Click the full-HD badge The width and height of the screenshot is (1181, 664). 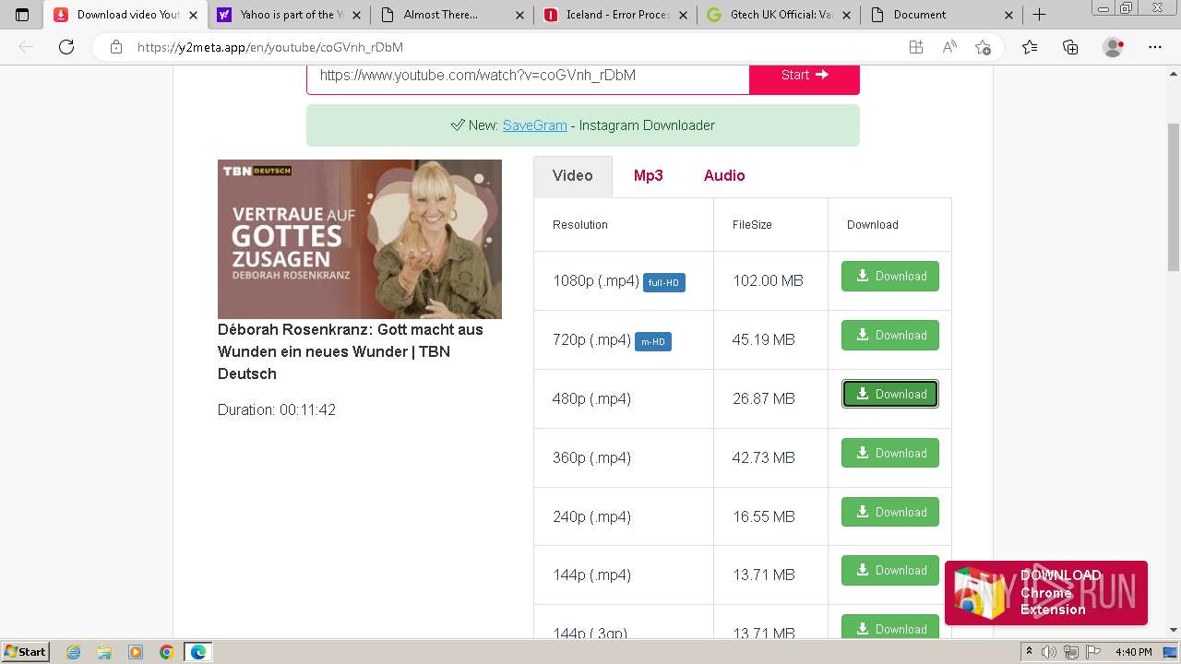664,282
